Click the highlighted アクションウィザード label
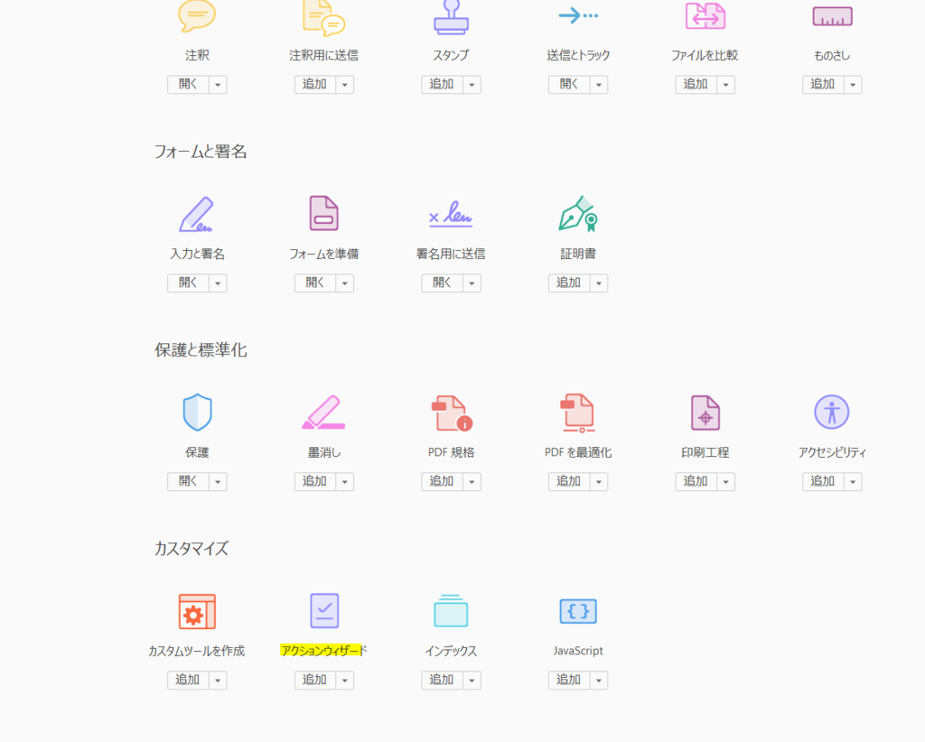This screenshot has width=925, height=742. point(324,651)
